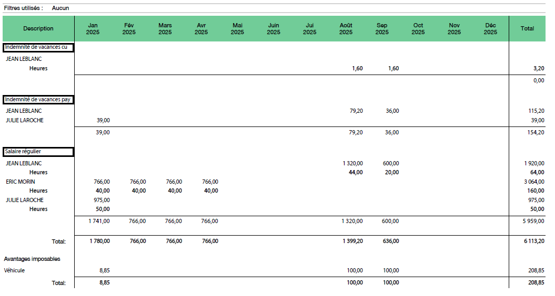Click the ERIC MORIN row name
Viewport: 555px width, 296px height.
point(20,182)
